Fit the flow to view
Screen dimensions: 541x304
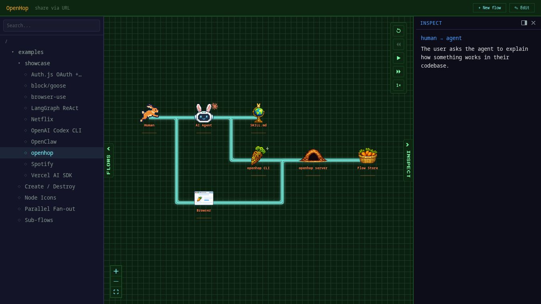(x=116, y=292)
